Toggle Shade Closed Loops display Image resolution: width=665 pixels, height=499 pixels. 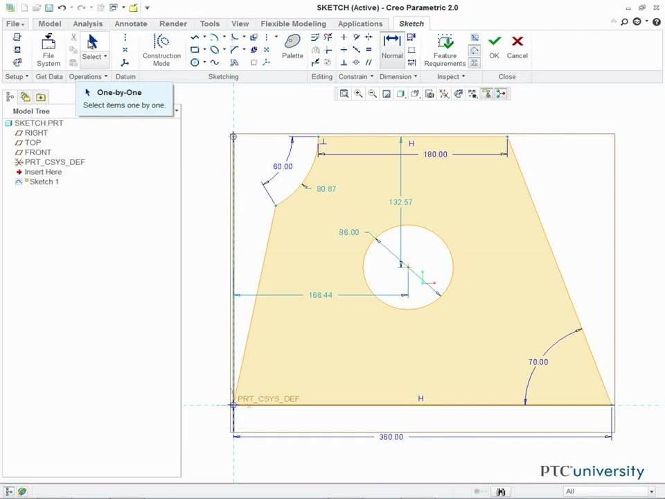[x=475, y=63]
